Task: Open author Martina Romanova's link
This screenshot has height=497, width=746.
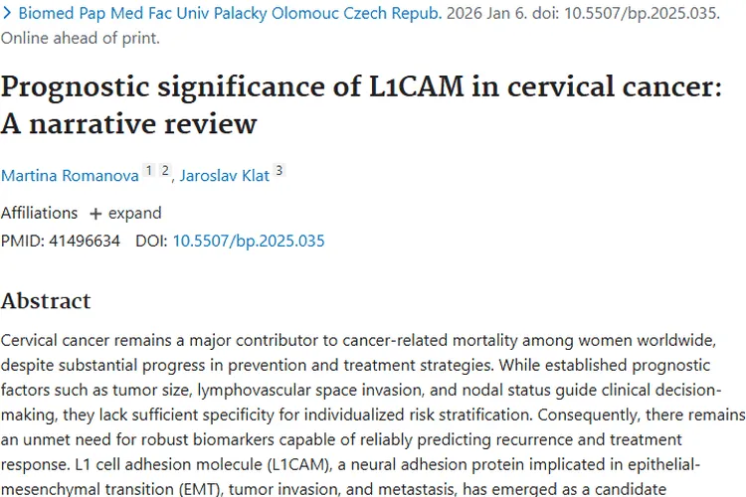Action: 70,176
